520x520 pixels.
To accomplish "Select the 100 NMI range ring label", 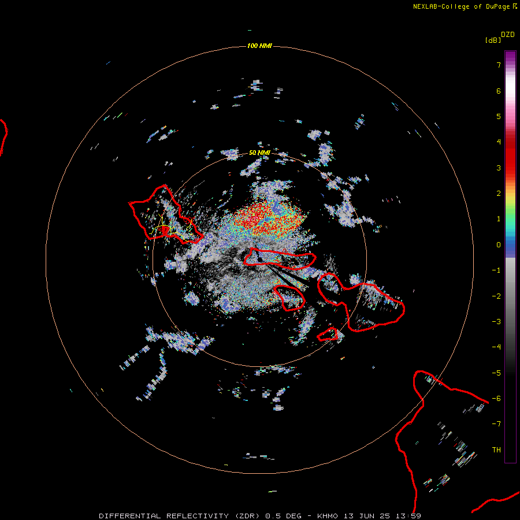I will pos(259,46).
